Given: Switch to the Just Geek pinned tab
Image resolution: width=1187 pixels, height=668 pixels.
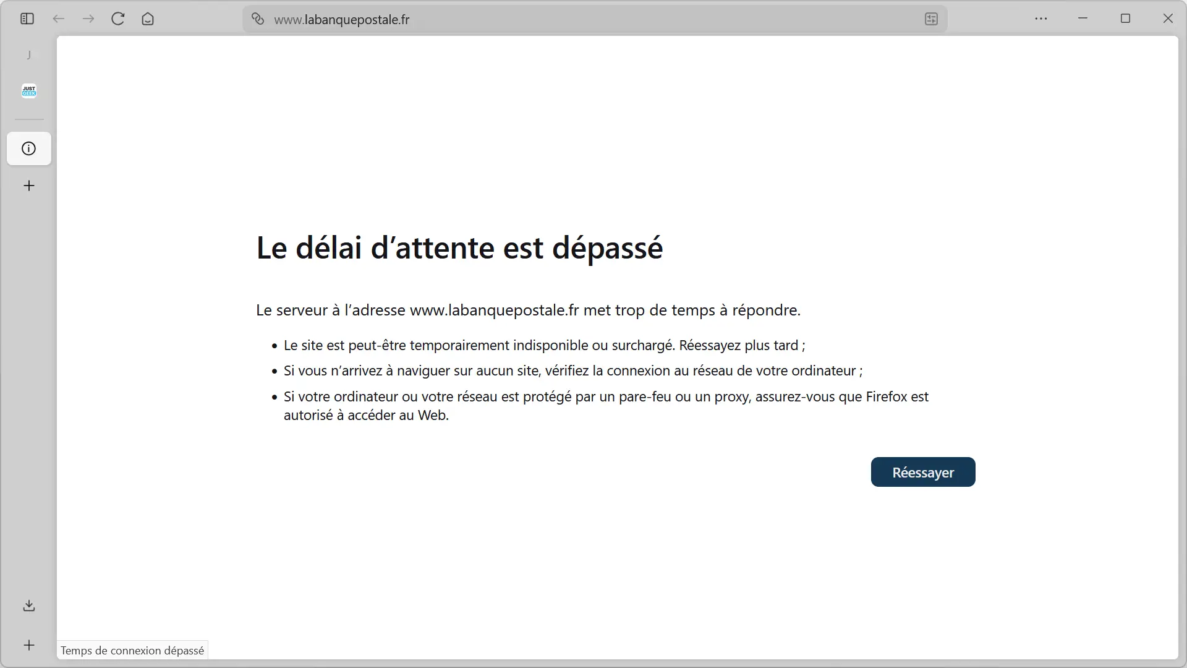Looking at the screenshot, I should [29, 91].
